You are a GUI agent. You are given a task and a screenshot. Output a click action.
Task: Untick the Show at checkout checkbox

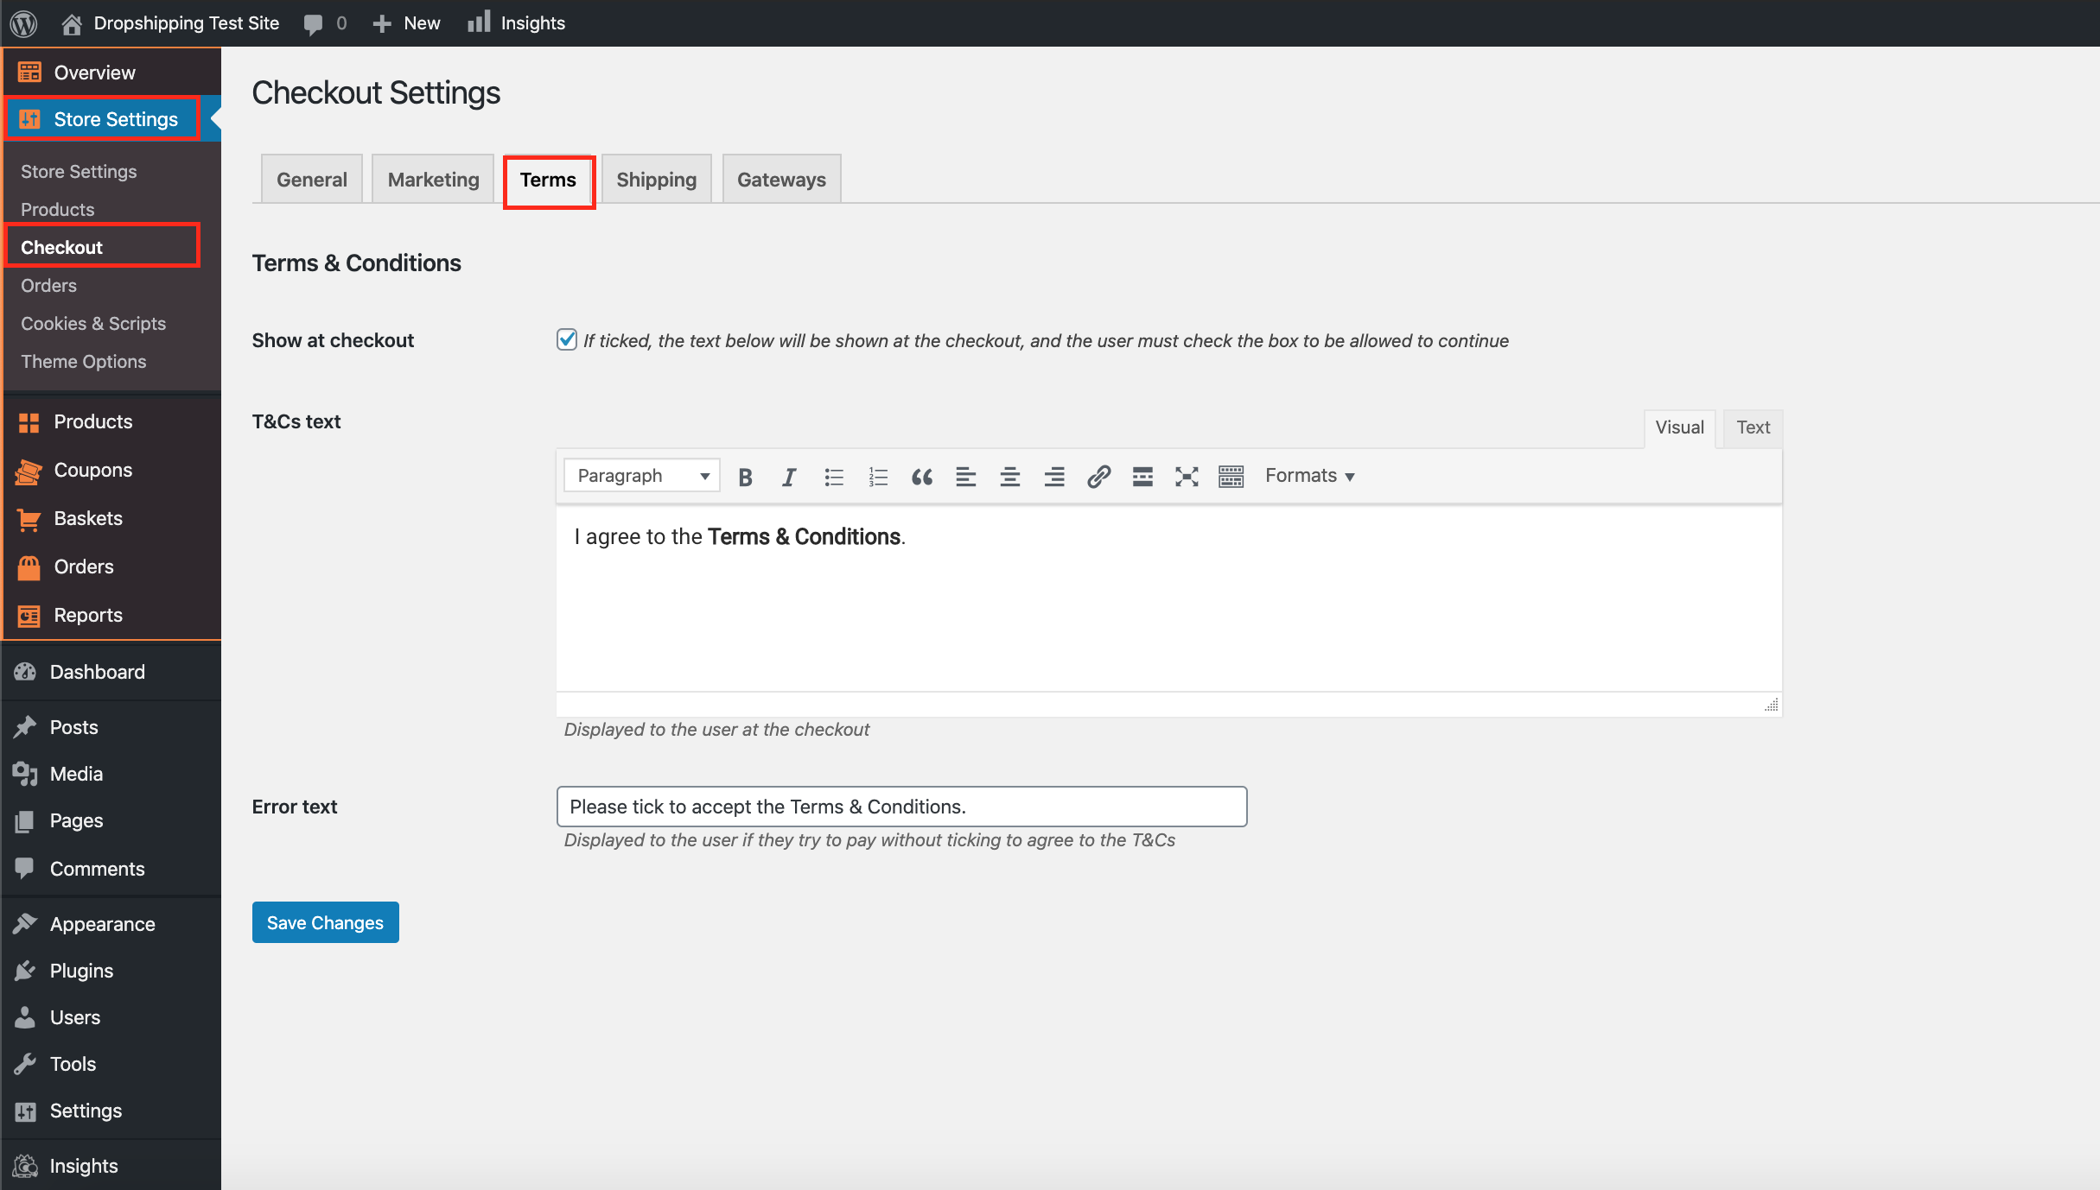click(567, 339)
